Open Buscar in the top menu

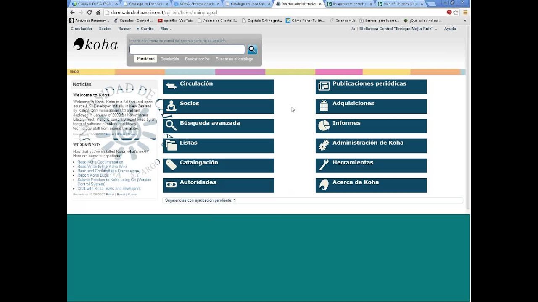124,29
